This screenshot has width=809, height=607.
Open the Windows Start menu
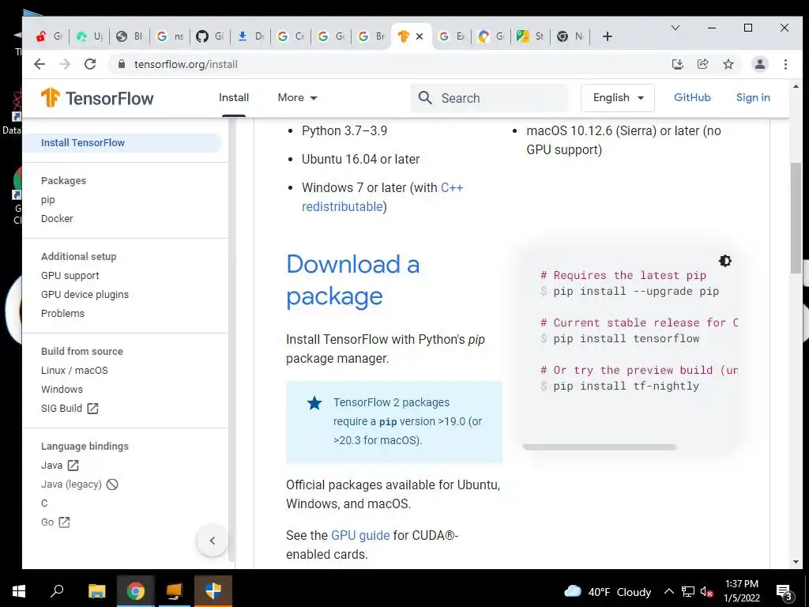click(19, 591)
